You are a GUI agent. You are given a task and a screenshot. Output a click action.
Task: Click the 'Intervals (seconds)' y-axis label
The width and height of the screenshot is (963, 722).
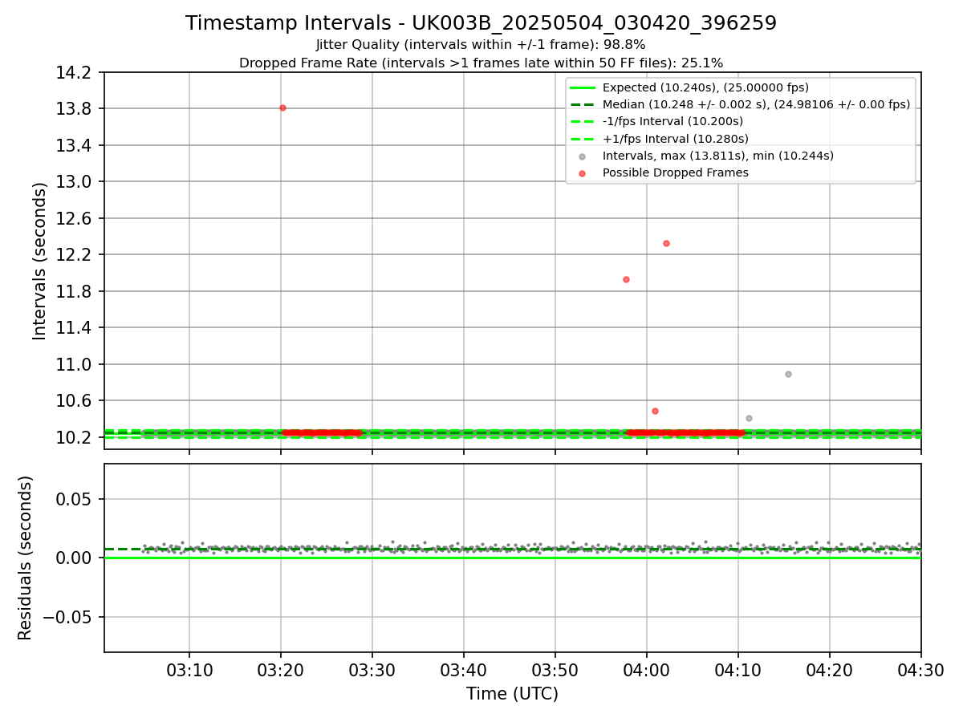click(40, 261)
